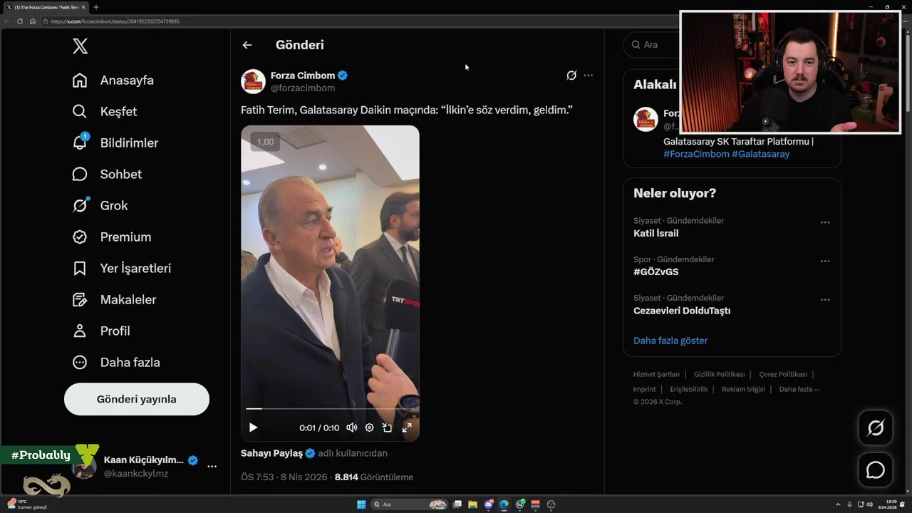Open the floating Grok button
912x513 pixels.
(x=876, y=428)
